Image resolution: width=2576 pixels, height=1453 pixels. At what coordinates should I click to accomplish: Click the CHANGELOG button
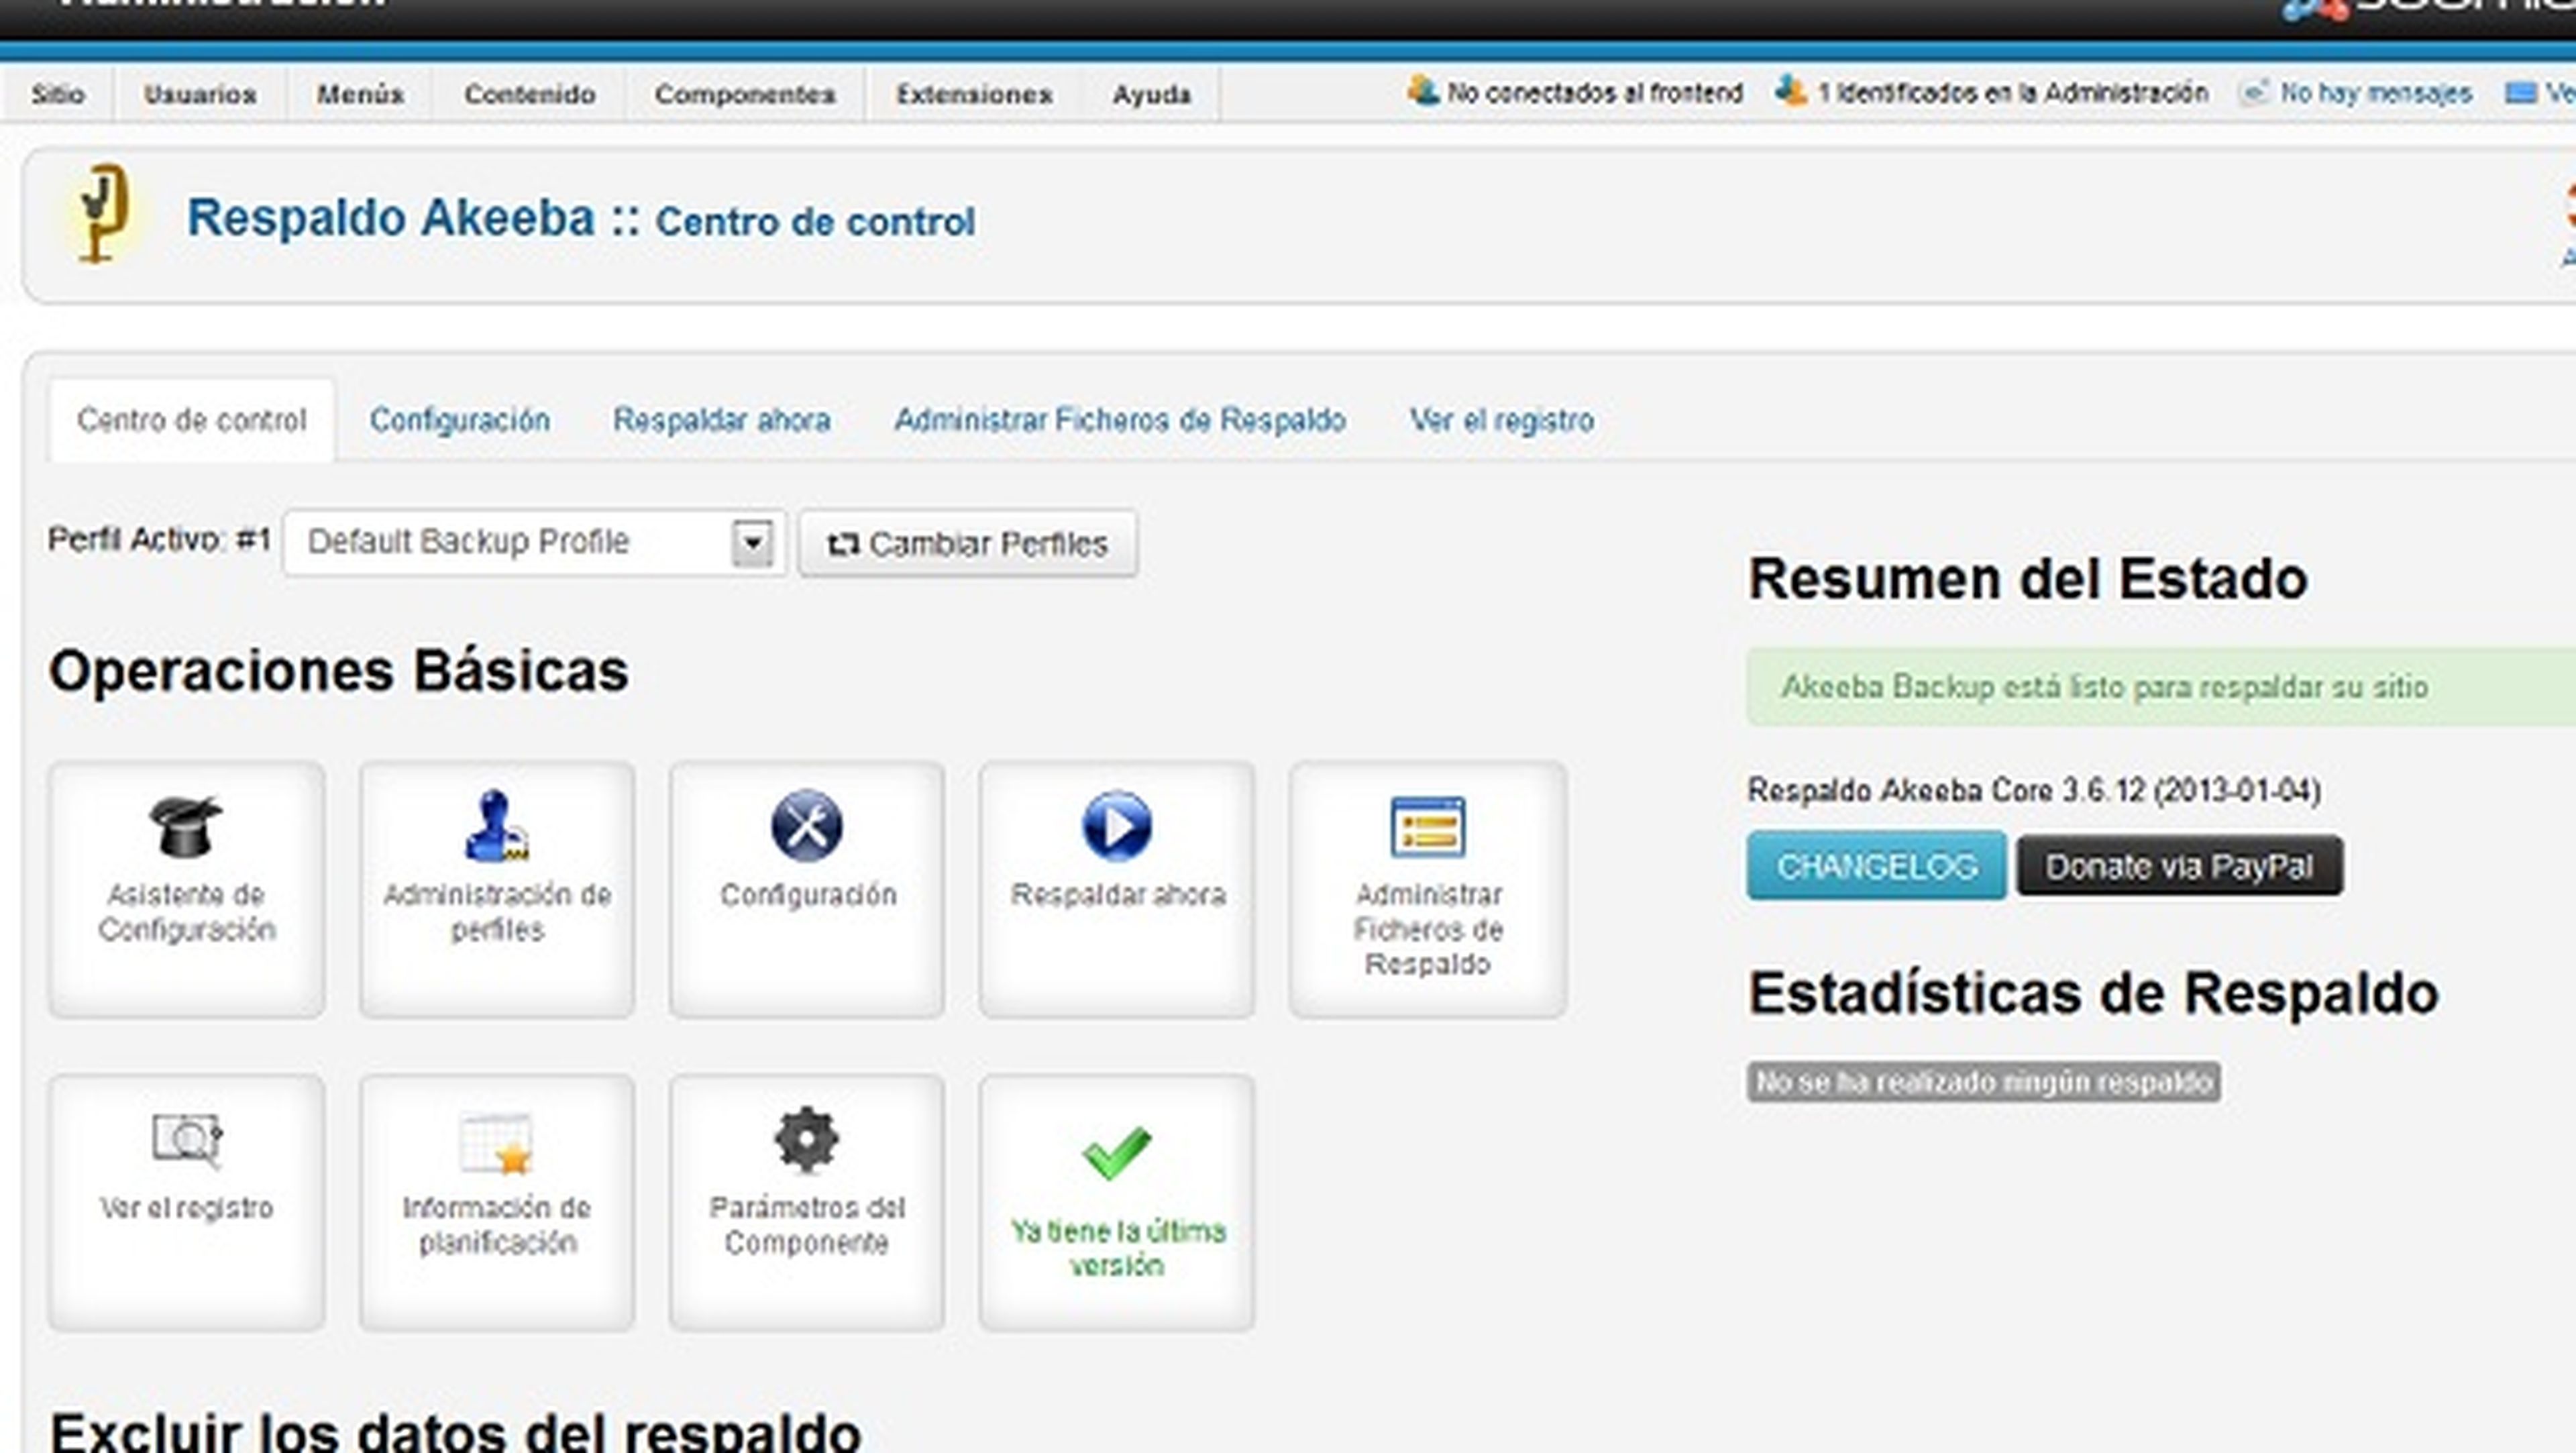click(x=1876, y=866)
